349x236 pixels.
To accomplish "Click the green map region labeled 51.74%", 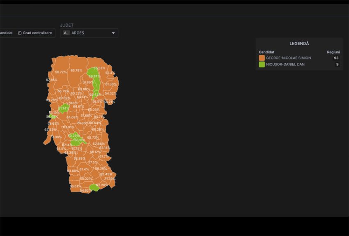I will [x=64, y=109].
